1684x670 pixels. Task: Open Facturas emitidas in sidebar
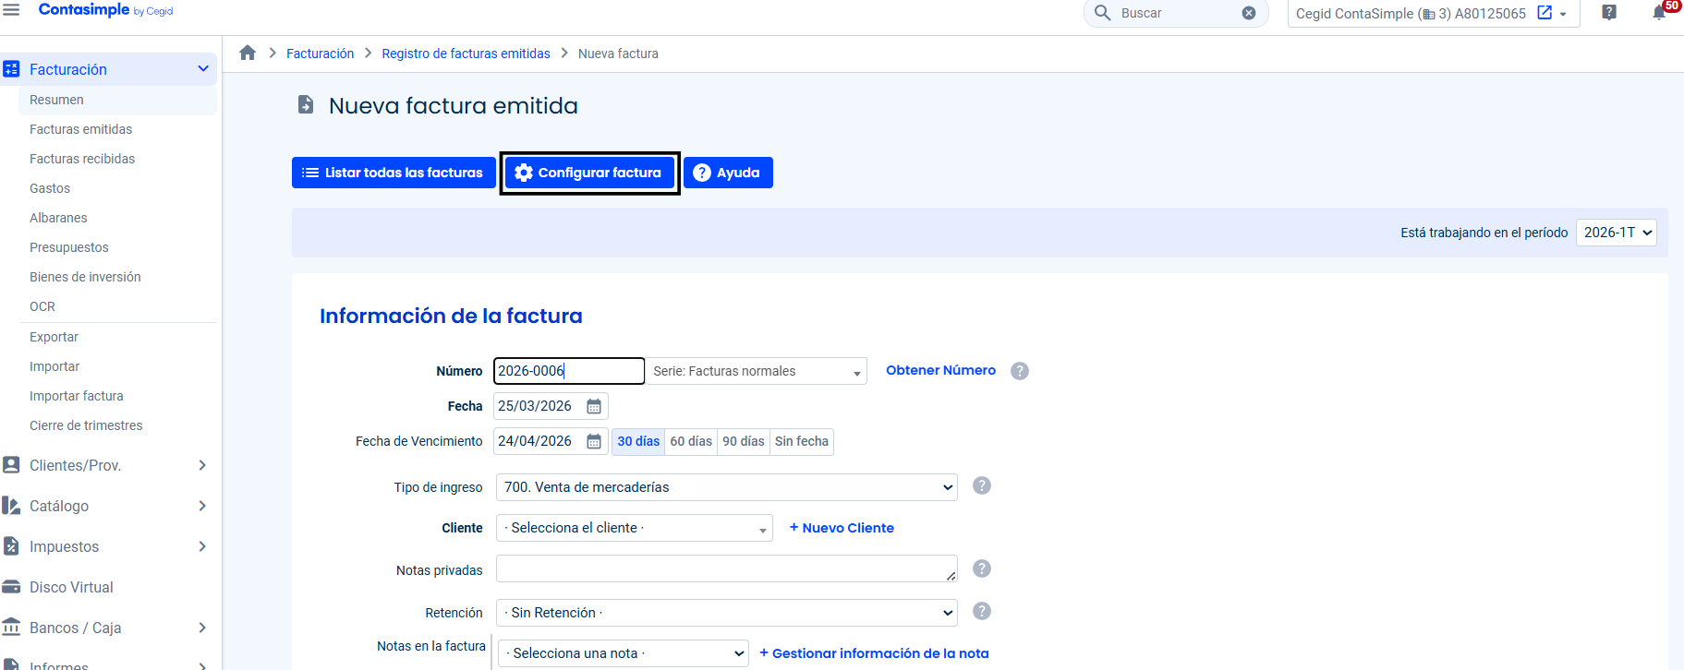[x=80, y=129]
